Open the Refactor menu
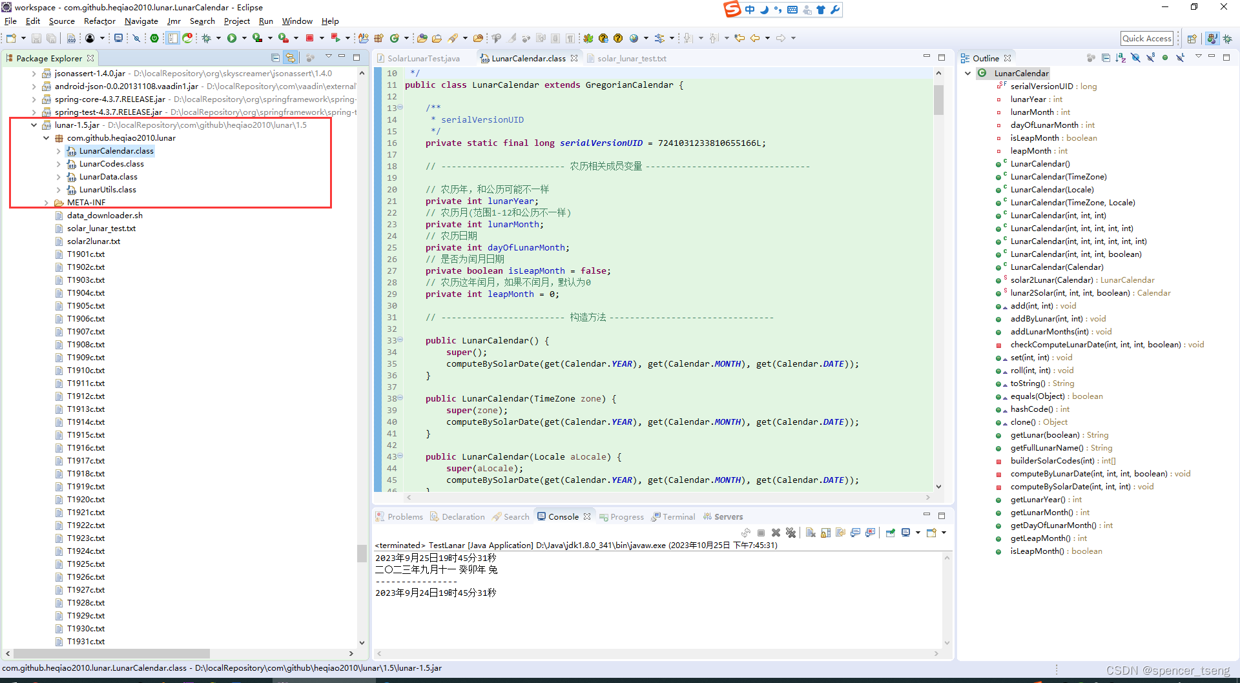This screenshot has width=1240, height=683. tap(99, 21)
